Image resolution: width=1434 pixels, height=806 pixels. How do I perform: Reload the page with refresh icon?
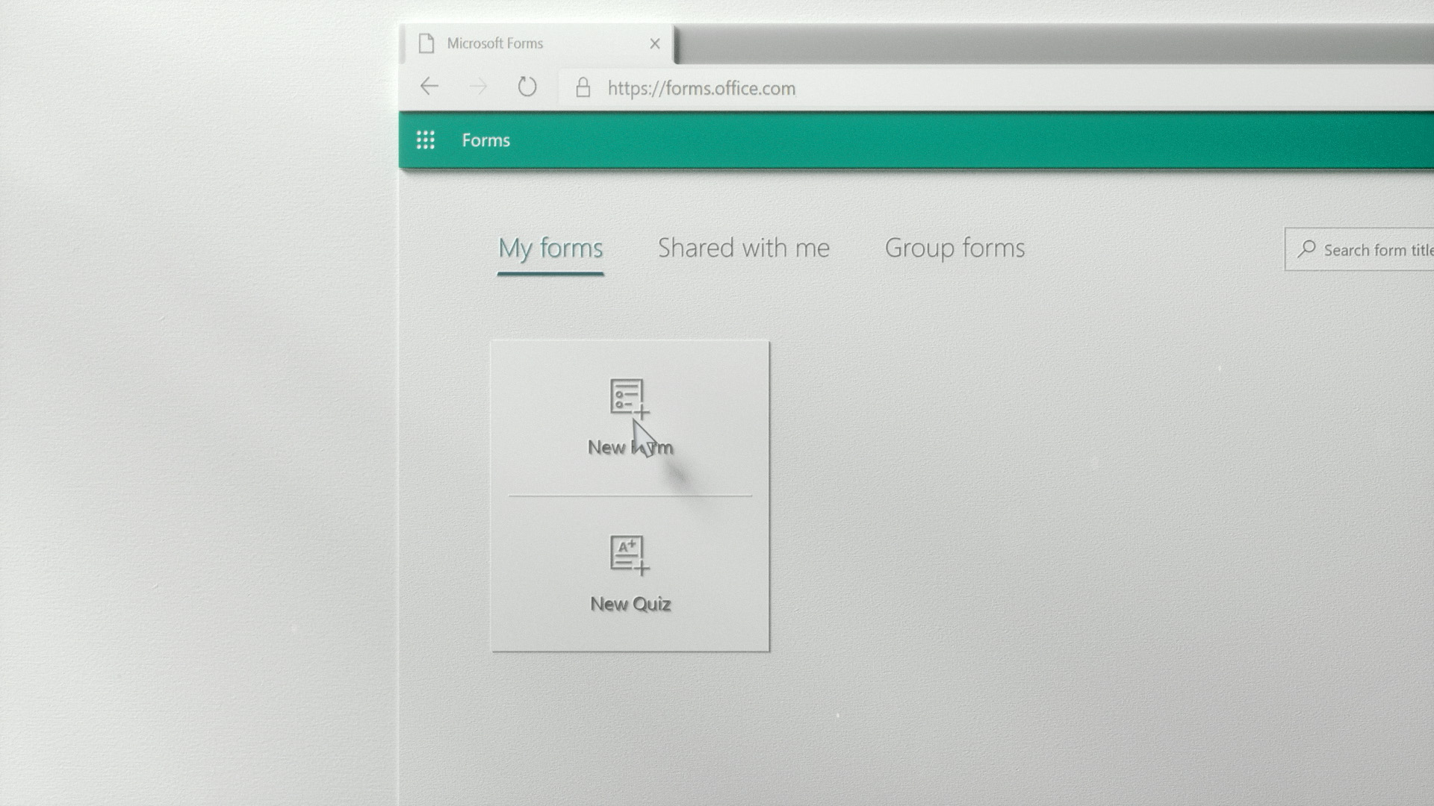[527, 87]
